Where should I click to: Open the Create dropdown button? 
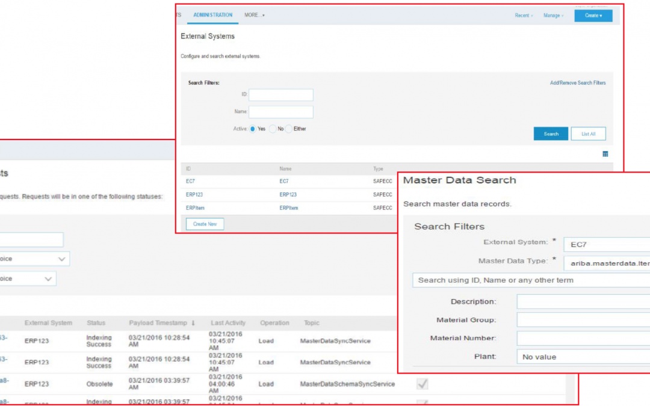[x=593, y=15]
